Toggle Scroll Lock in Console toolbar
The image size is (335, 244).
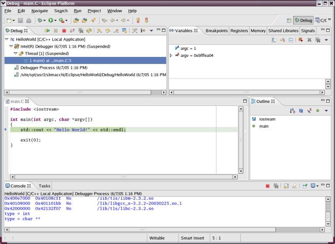286,186
